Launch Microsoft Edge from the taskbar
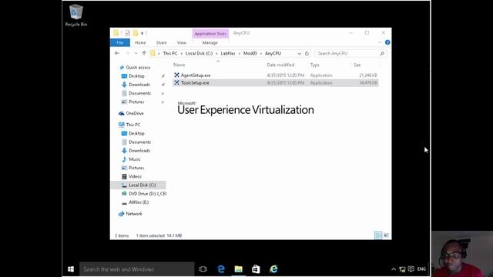 coord(221,269)
